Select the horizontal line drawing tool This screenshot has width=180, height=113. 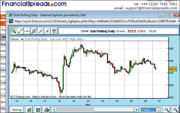point(27,31)
